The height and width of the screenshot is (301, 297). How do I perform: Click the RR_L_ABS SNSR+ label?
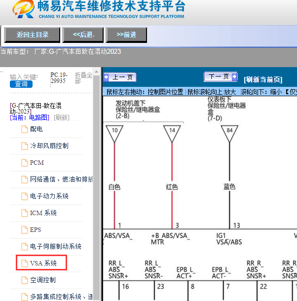(118, 269)
